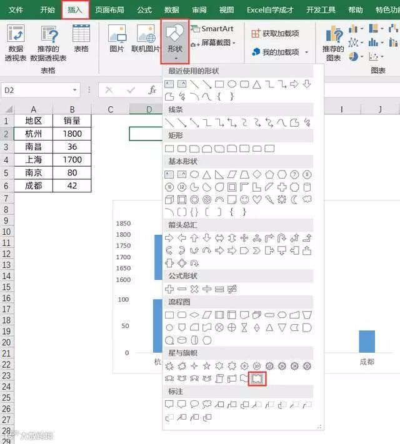Select the cube basic shape

(169, 200)
